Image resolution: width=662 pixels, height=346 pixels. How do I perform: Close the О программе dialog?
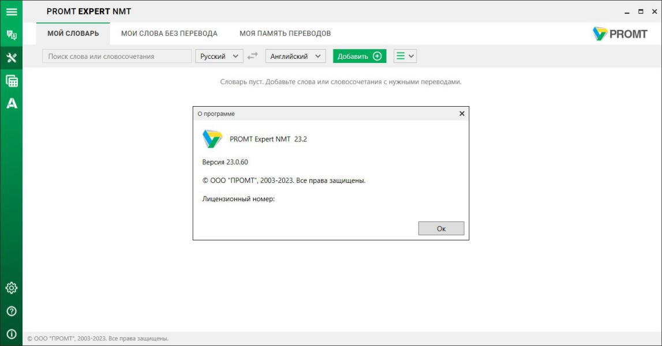(462, 114)
